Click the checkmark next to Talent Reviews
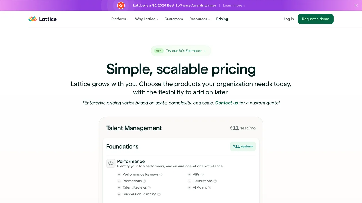 click(119, 187)
